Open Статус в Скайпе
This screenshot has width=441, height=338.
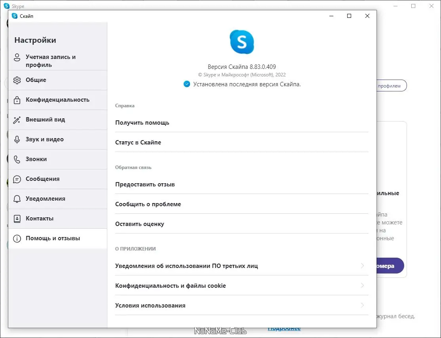[x=241, y=142]
